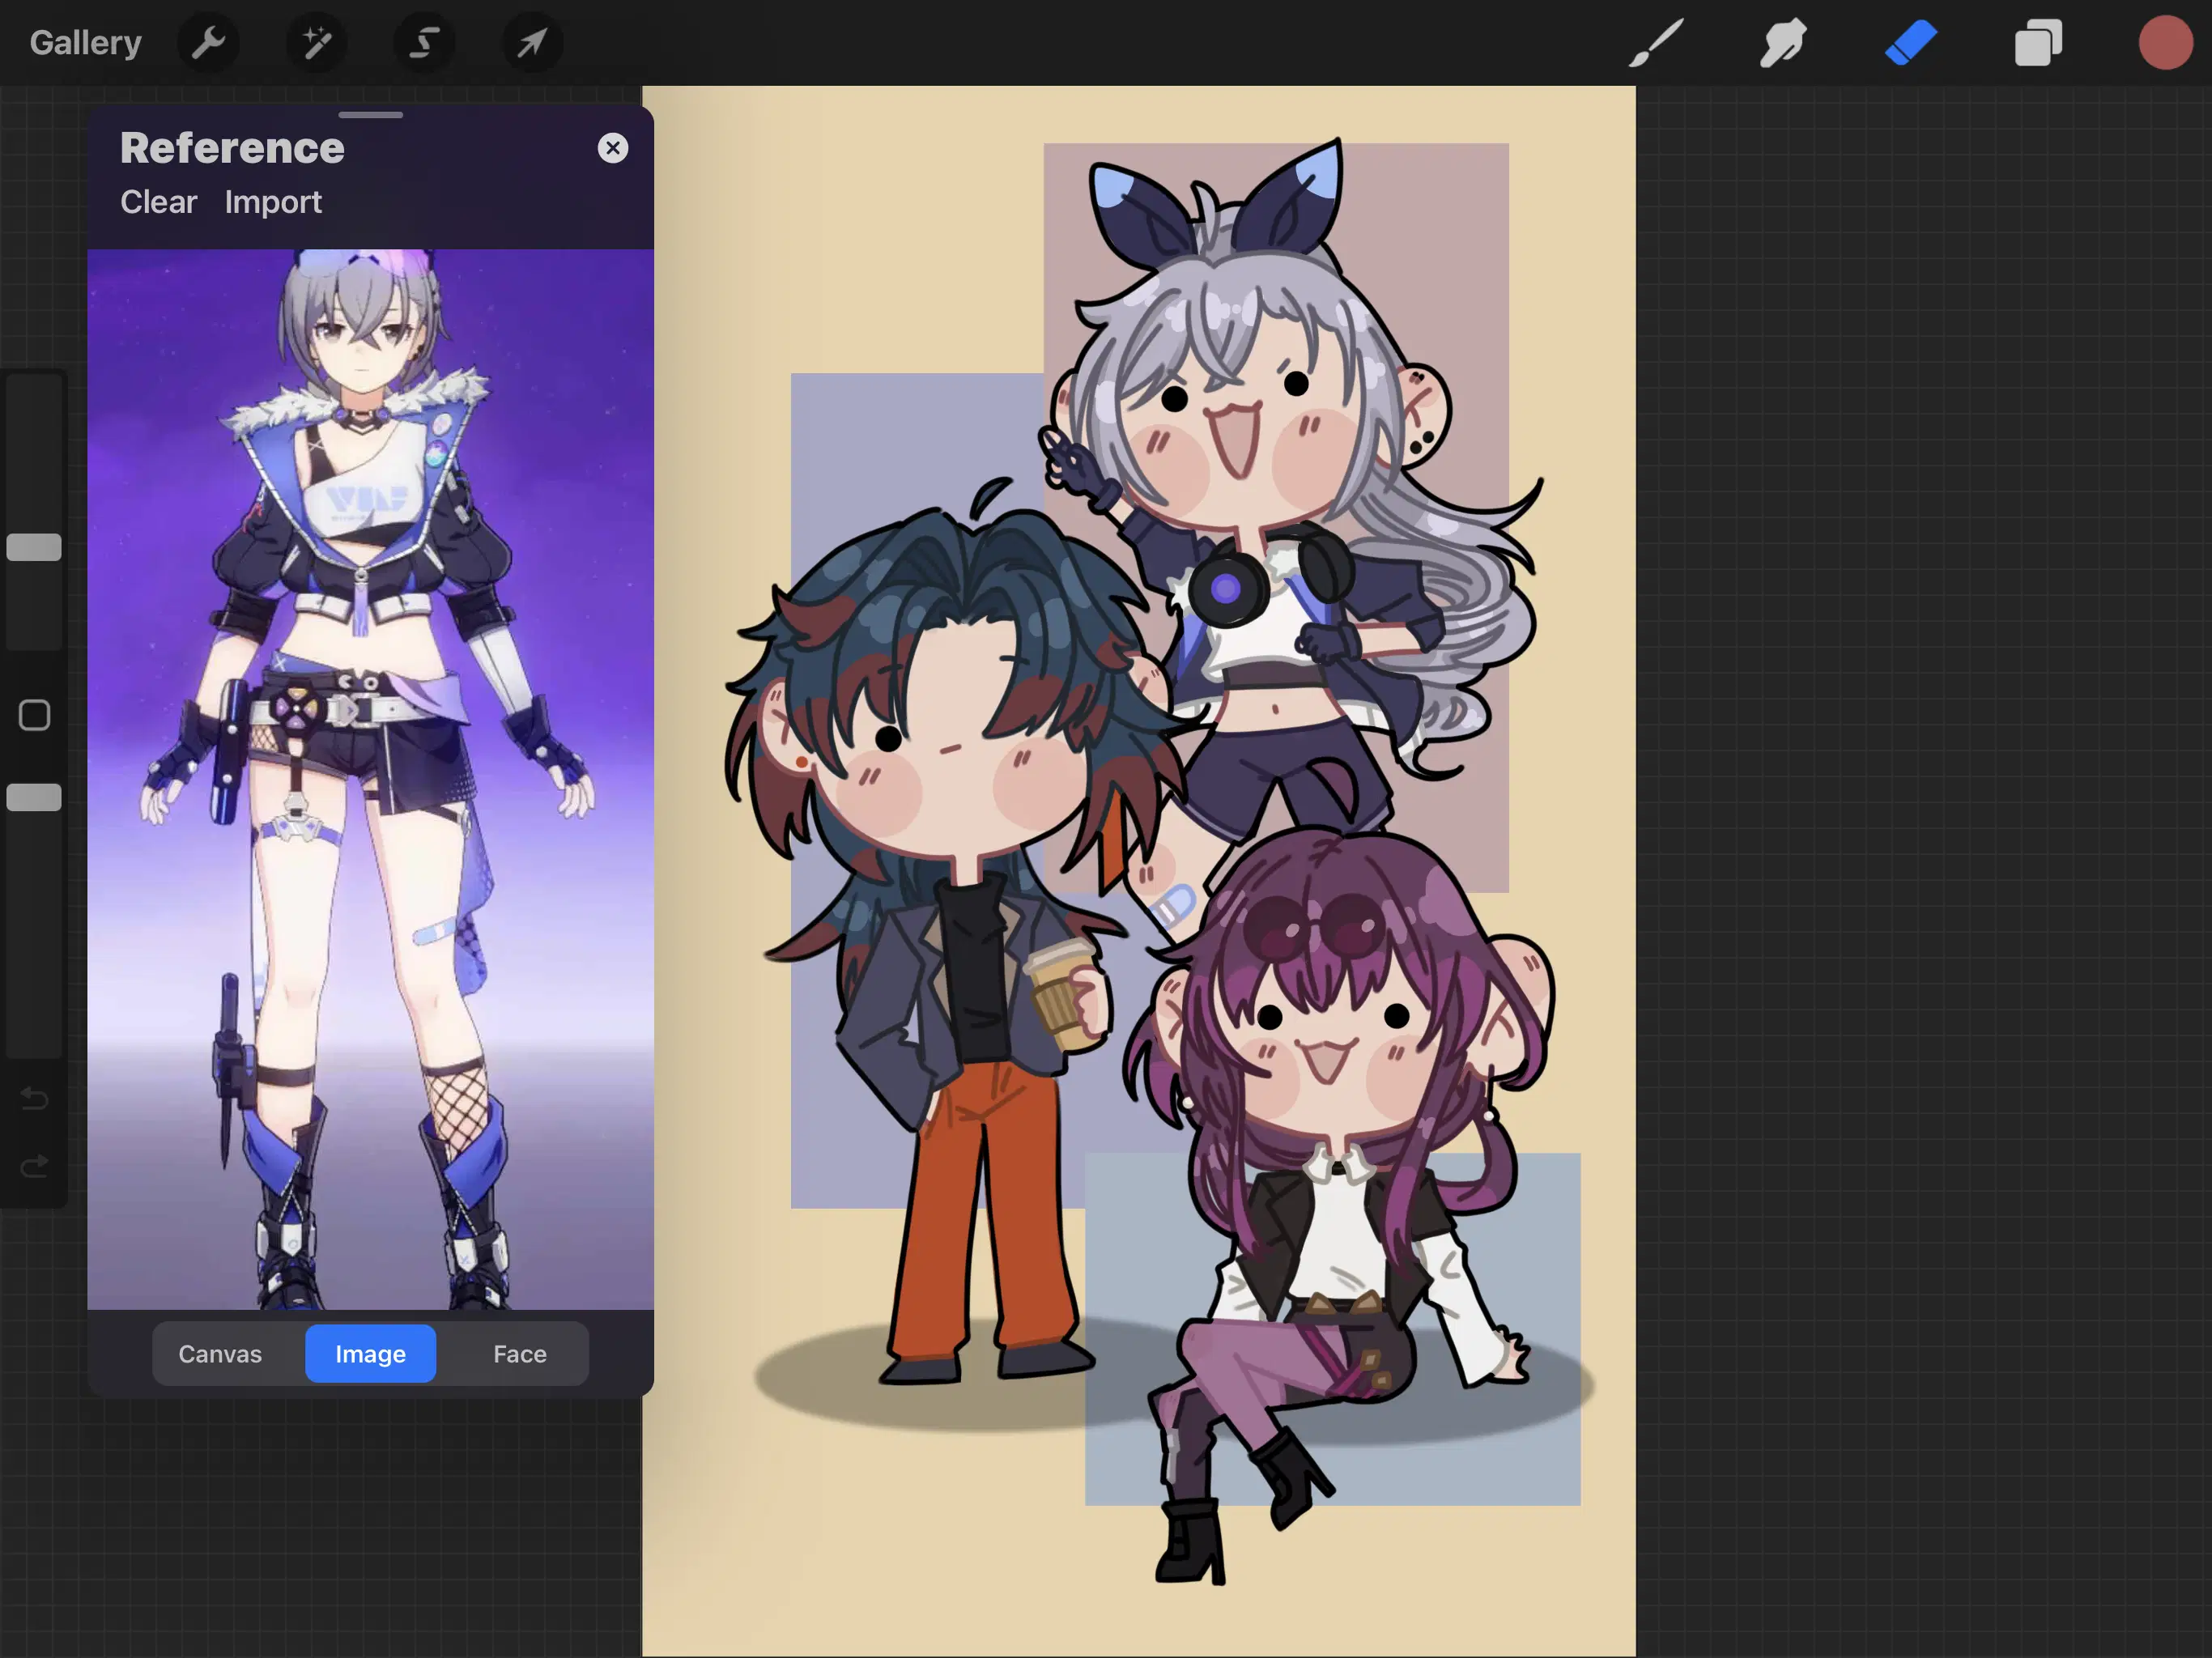Select the Brush tool

(1655, 42)
